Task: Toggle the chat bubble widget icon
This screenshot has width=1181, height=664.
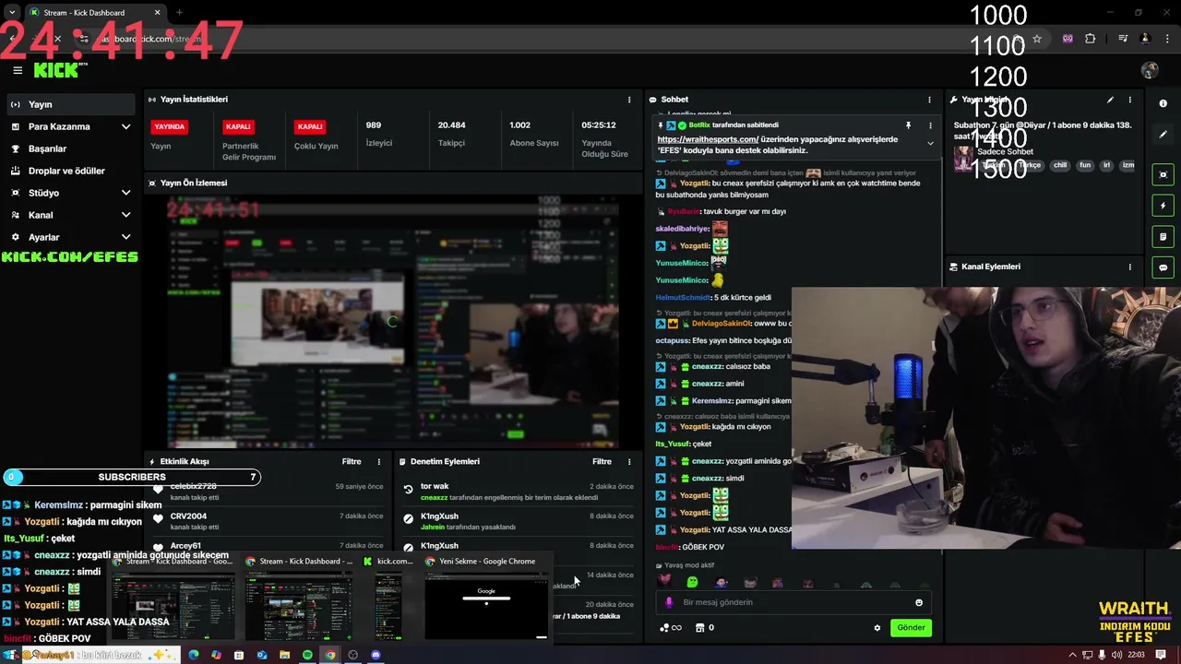Action: point(1163,268)
